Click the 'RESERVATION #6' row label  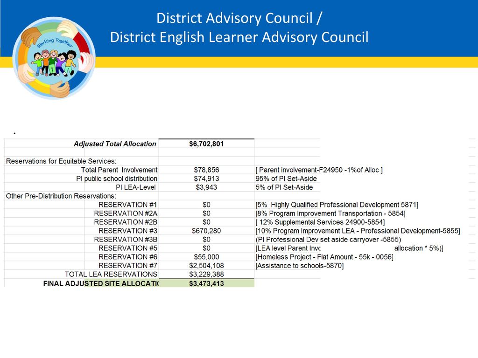click(x=128, y=257)
